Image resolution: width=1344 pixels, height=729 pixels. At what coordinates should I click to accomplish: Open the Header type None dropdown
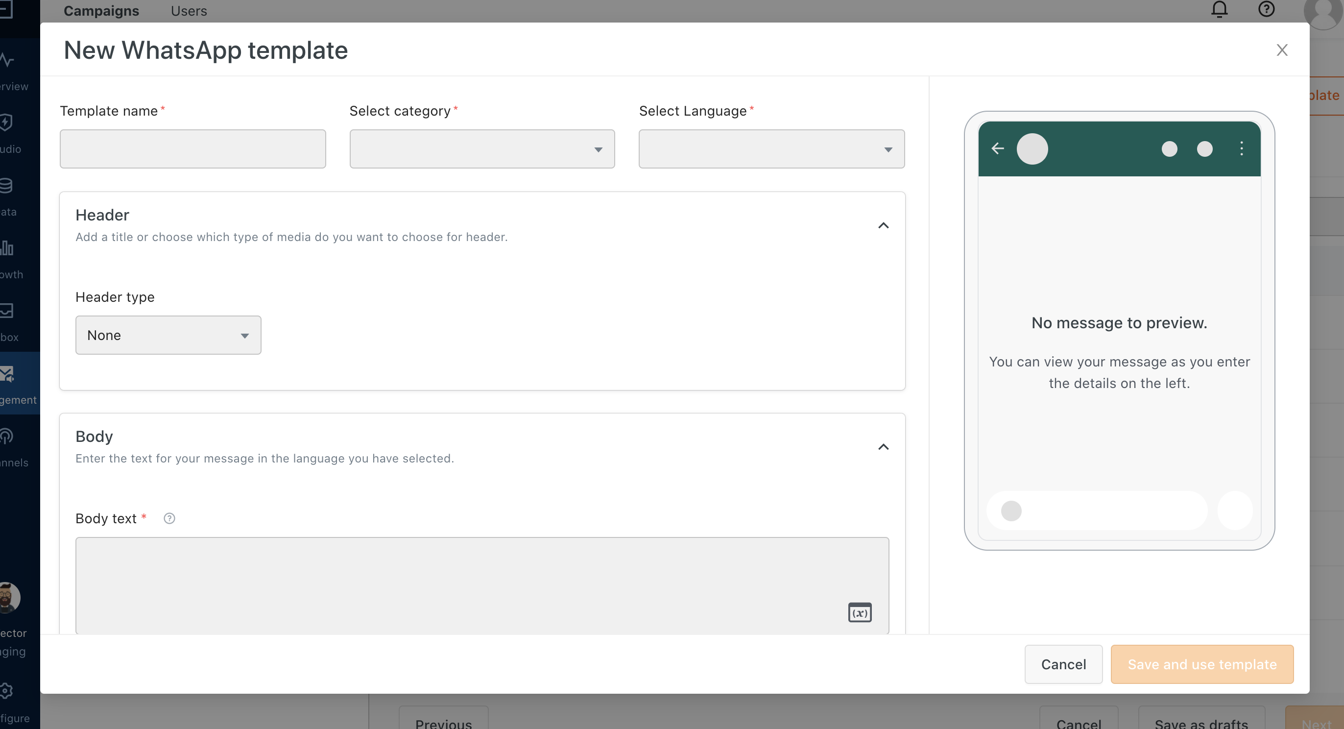168,335
